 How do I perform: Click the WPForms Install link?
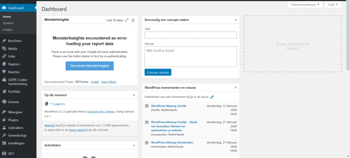point(95,82)
